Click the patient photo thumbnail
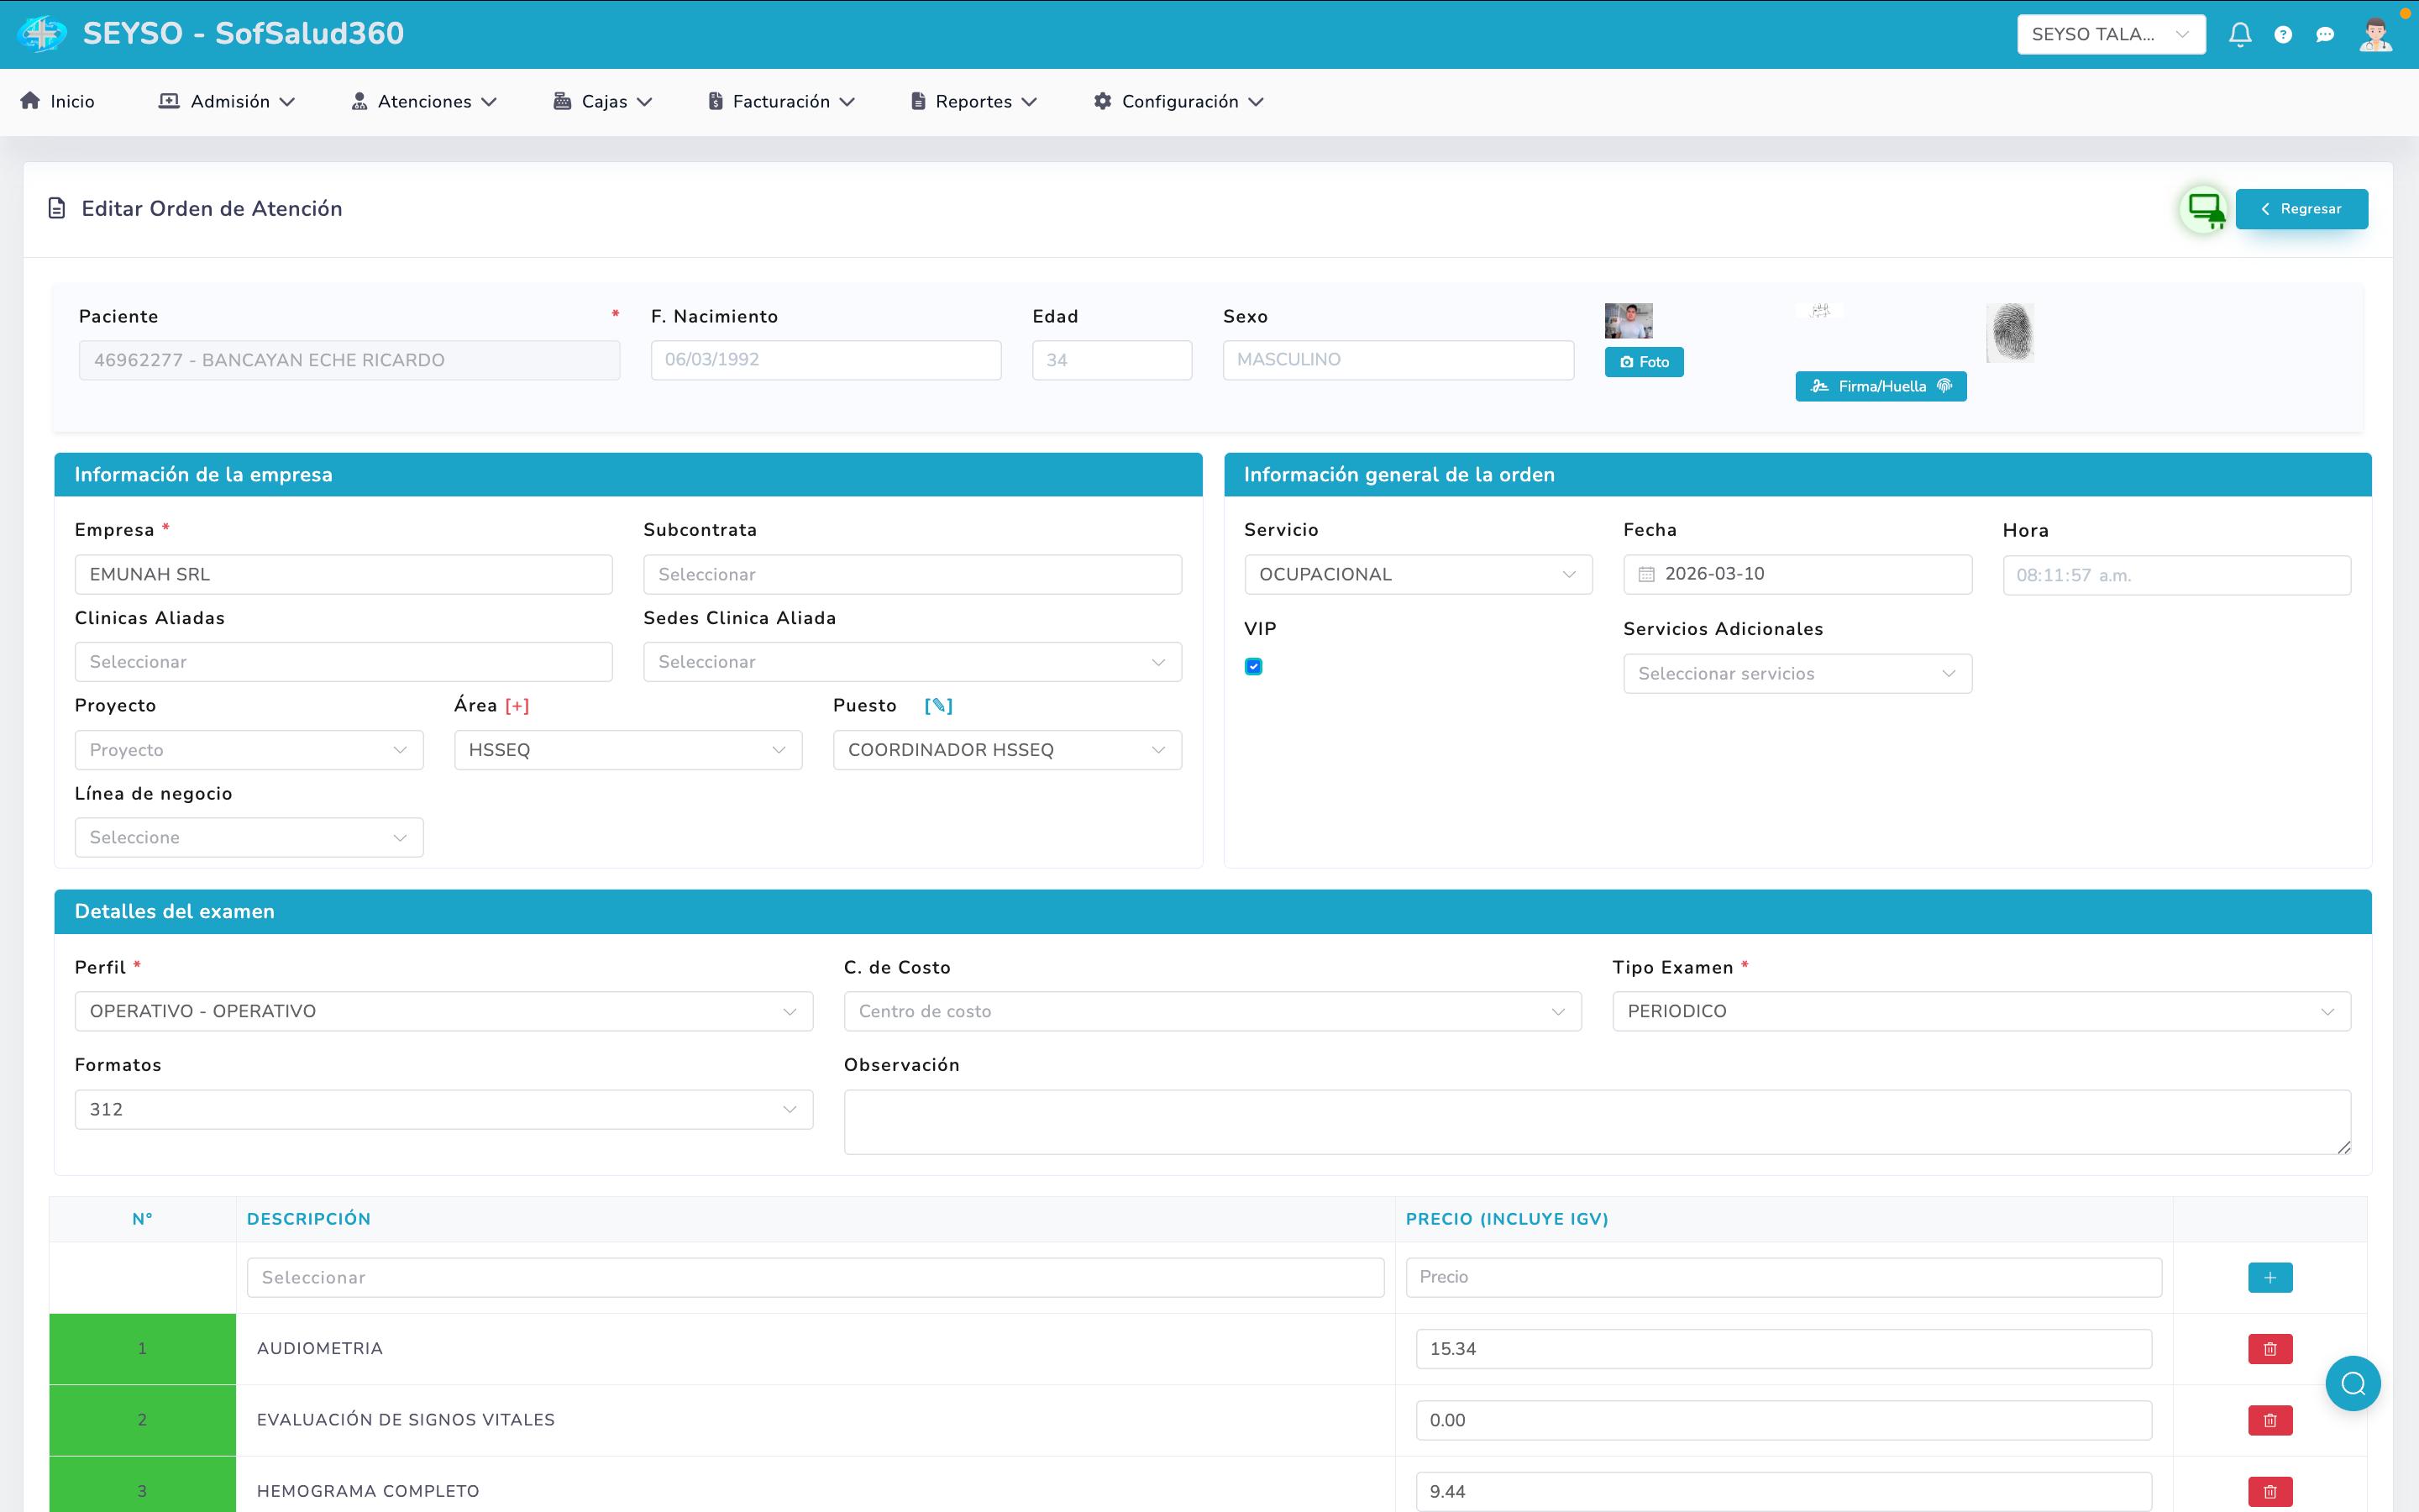The image size is (2419, 1512). [x=1629, y=322]
